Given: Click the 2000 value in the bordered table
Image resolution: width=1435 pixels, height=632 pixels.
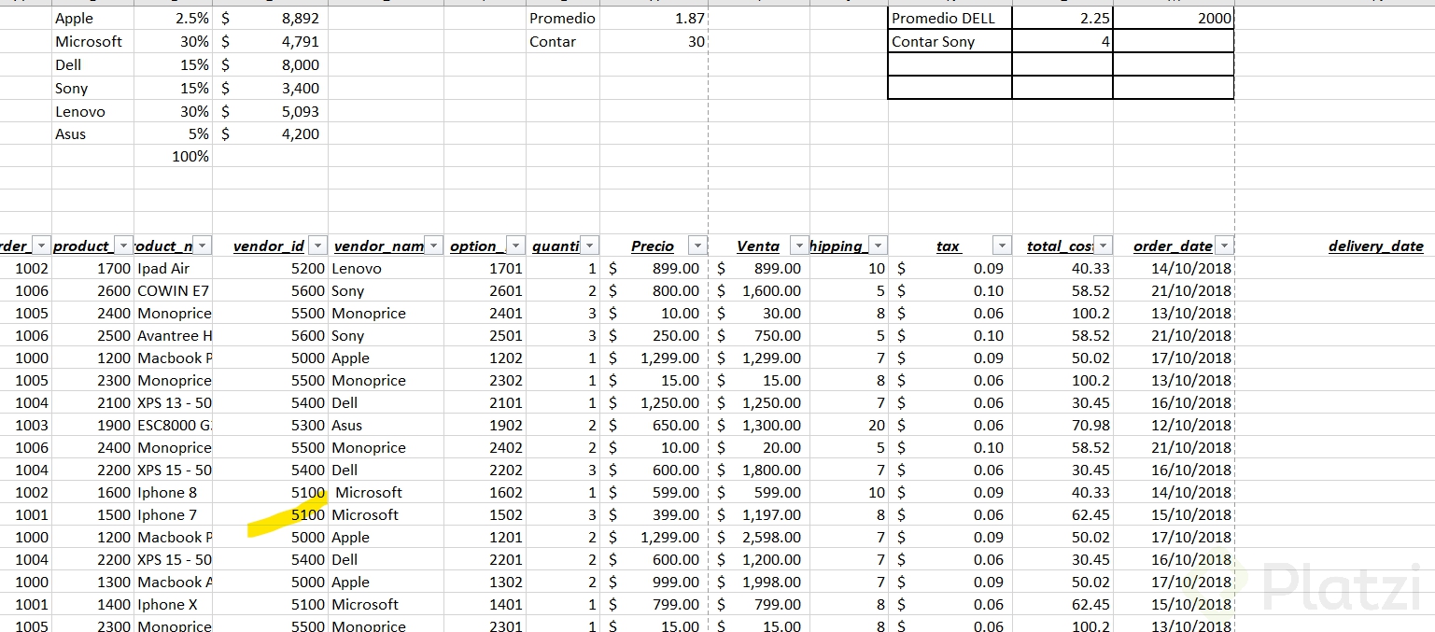Looking at the screenshot, I should (x=1174, y=18).
